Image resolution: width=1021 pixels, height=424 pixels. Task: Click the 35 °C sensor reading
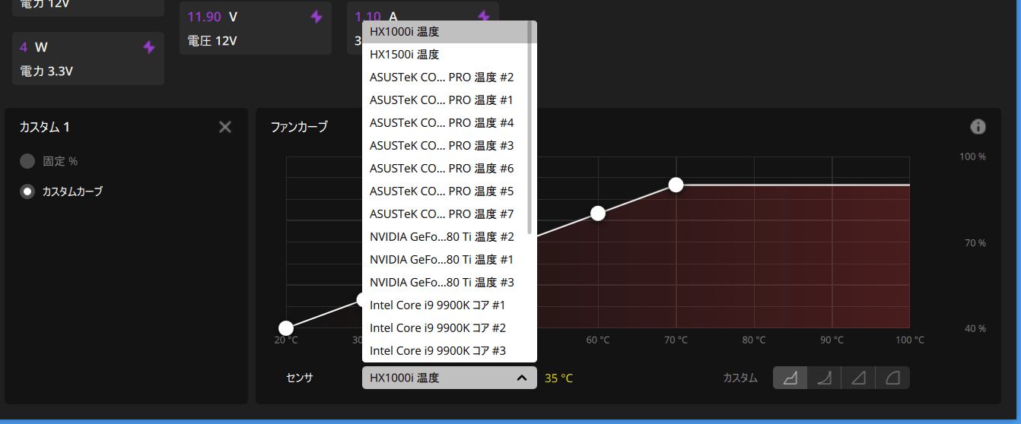(x=558, y=378)
